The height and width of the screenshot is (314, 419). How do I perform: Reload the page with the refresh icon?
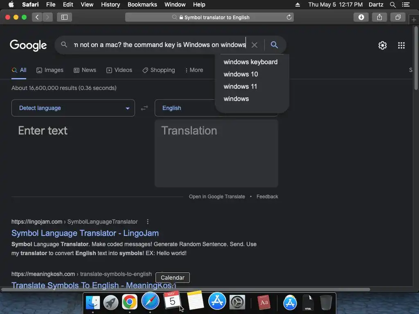point(289,17)
